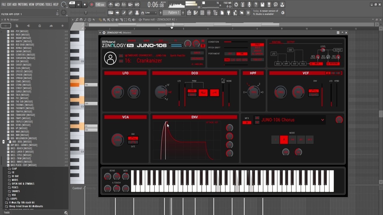The height and width of the screenshot is (215, 383).
Task: Click the previous MFX type up arrow
Action: pos(257,118)
